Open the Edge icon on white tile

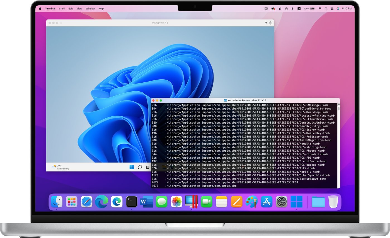117,202
